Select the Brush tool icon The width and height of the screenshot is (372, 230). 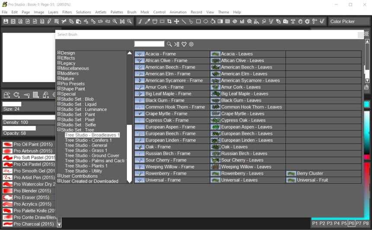coord(140,21)
